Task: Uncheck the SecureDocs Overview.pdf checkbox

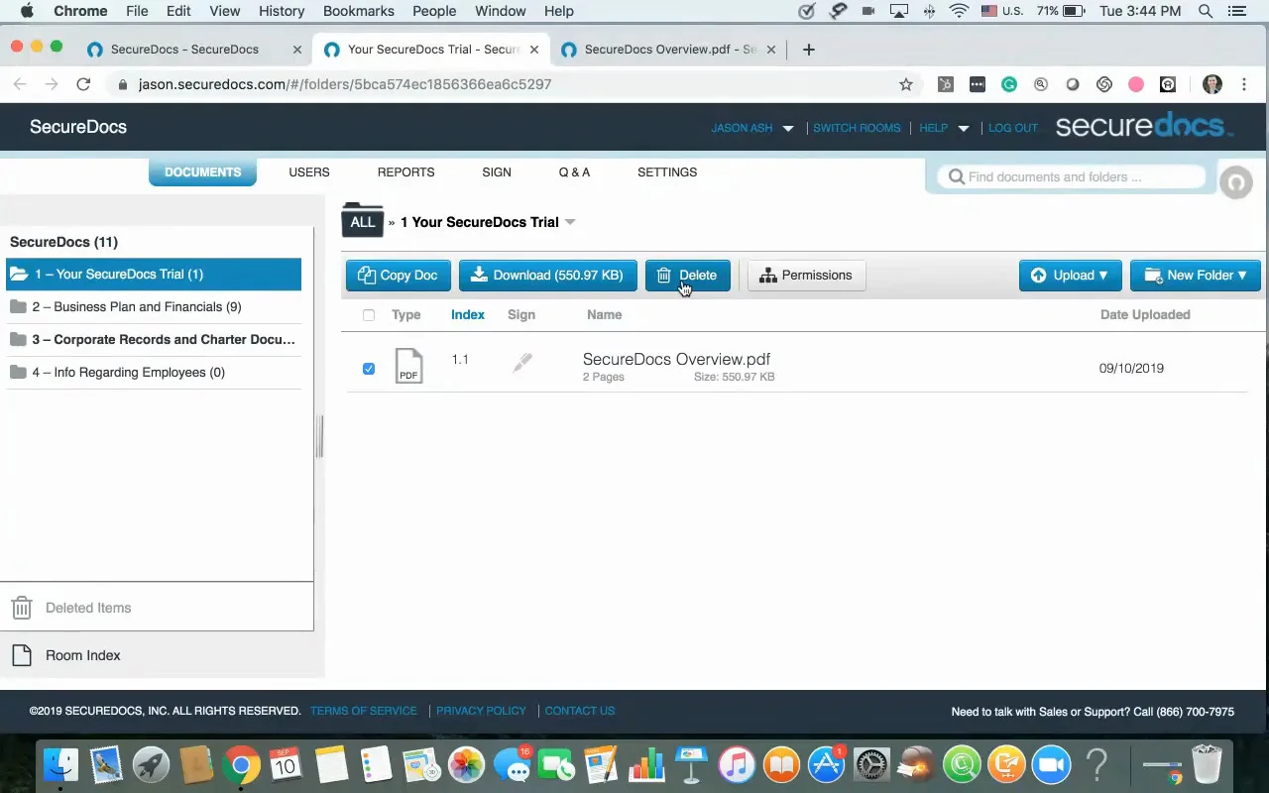Action: pyautogui.click(x=369, y=369)
